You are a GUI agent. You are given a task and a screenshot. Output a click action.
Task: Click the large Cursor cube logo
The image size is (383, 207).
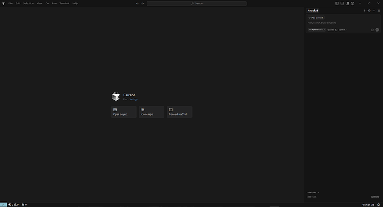pyautogui.click(x=116, y=96)
